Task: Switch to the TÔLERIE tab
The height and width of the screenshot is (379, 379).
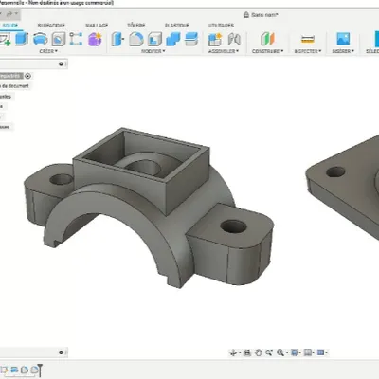Action: [136, 26]
